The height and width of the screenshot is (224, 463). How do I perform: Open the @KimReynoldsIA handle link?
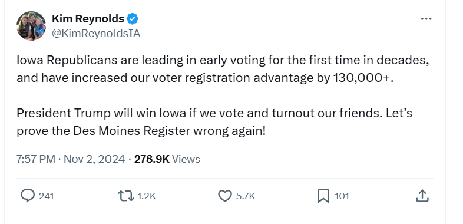96,34
